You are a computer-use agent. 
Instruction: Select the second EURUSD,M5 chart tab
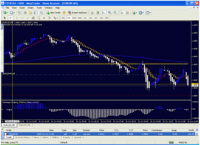click(25, 125)
